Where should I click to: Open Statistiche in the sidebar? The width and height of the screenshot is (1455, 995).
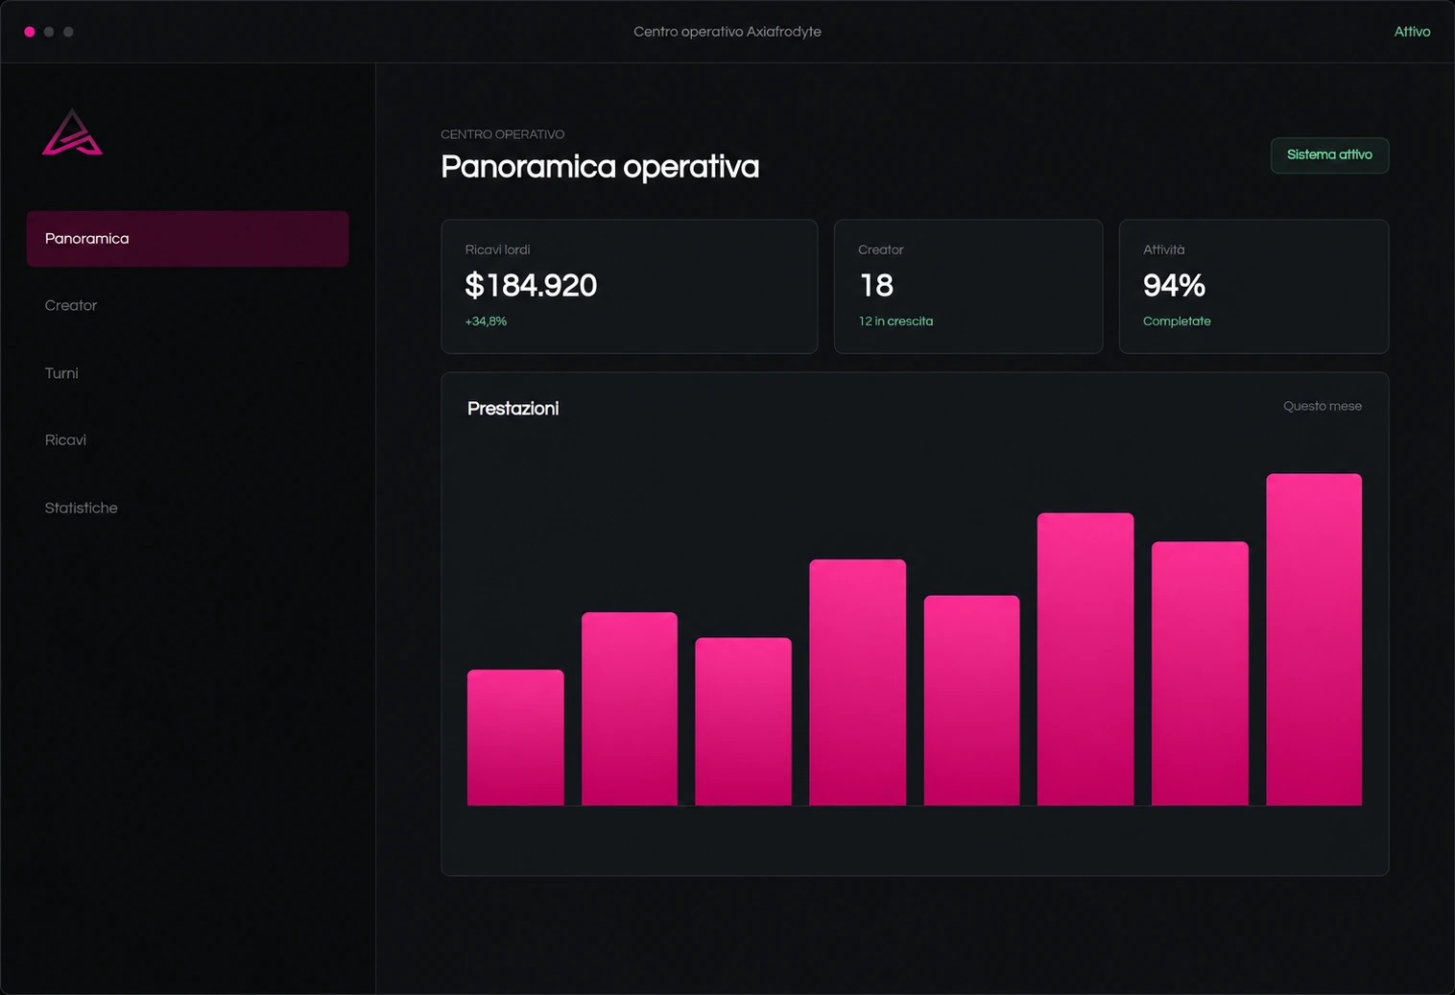187,508
